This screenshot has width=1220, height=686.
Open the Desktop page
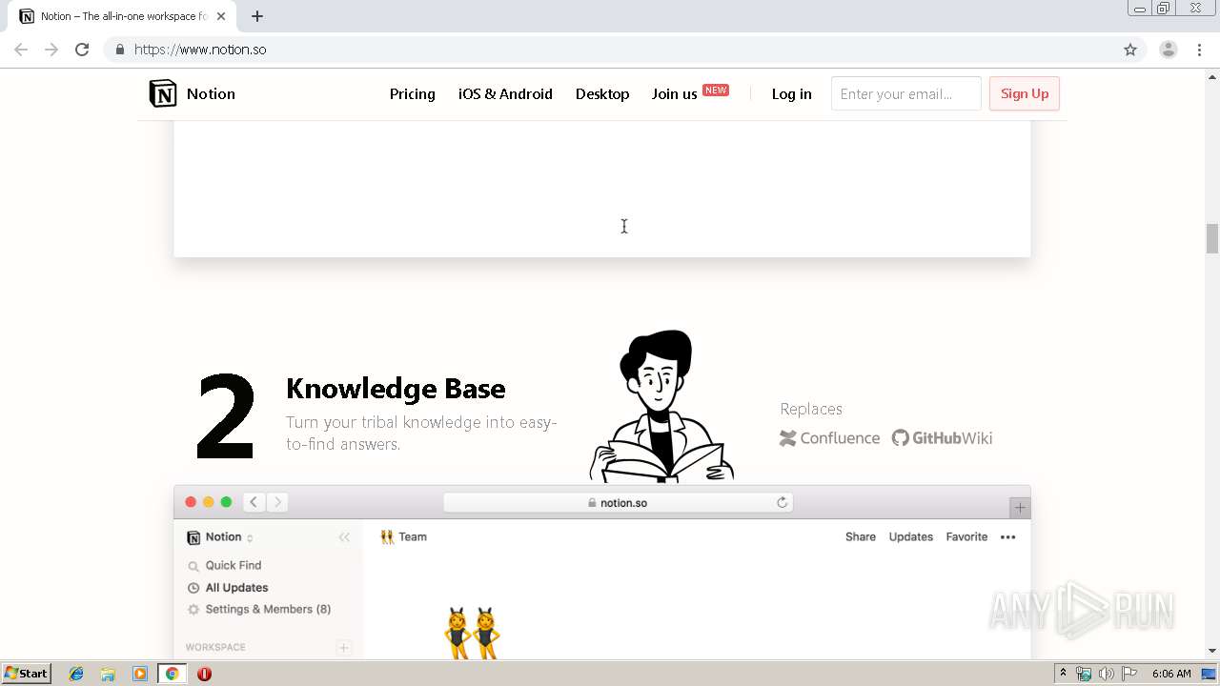pos(602,93)
